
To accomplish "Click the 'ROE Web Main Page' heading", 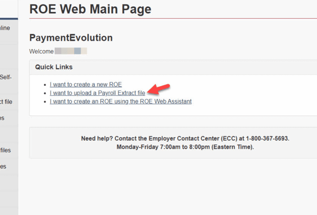I will click(x=90, y=9).
